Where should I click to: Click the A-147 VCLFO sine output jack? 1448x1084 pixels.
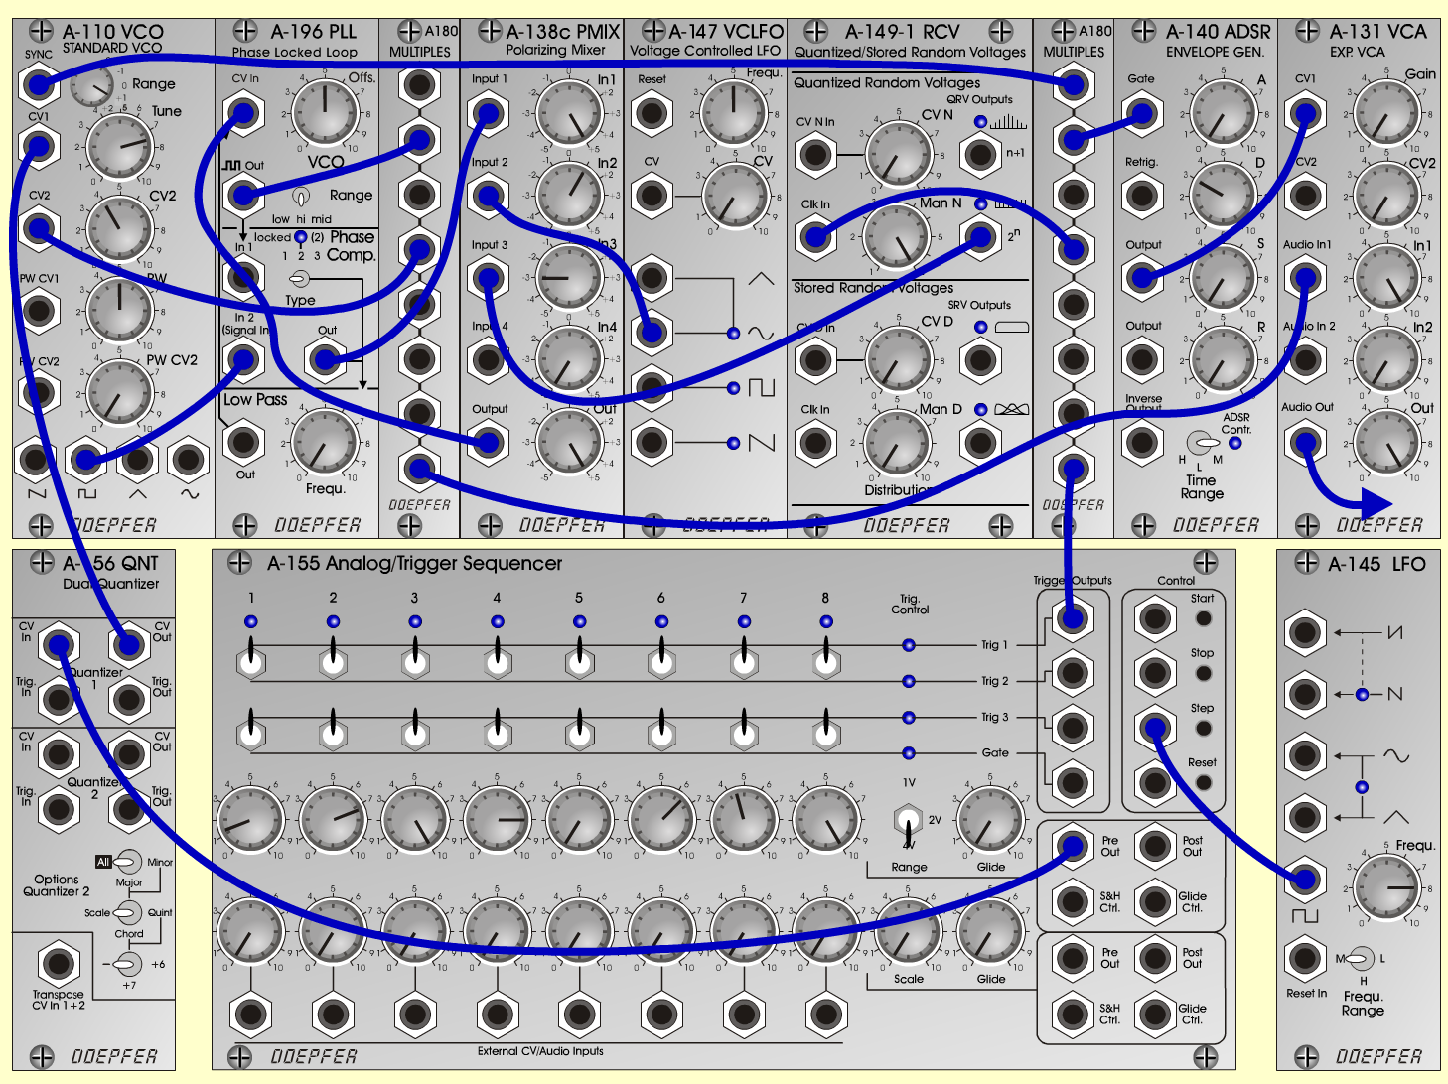(651, 333)
